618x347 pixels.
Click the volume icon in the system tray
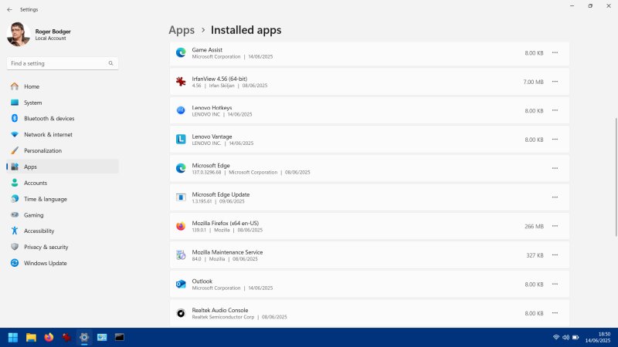pos(565,337)
